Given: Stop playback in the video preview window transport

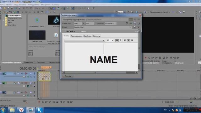Looking at the screenshot, I should pos(164,58).
